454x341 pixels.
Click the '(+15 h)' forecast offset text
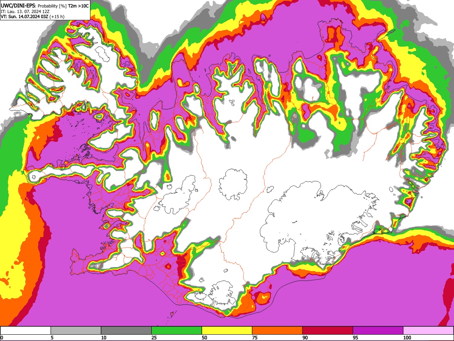click(57, 17)
